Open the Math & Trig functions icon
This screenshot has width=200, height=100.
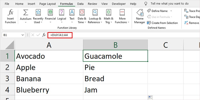(x=109, y=13)
